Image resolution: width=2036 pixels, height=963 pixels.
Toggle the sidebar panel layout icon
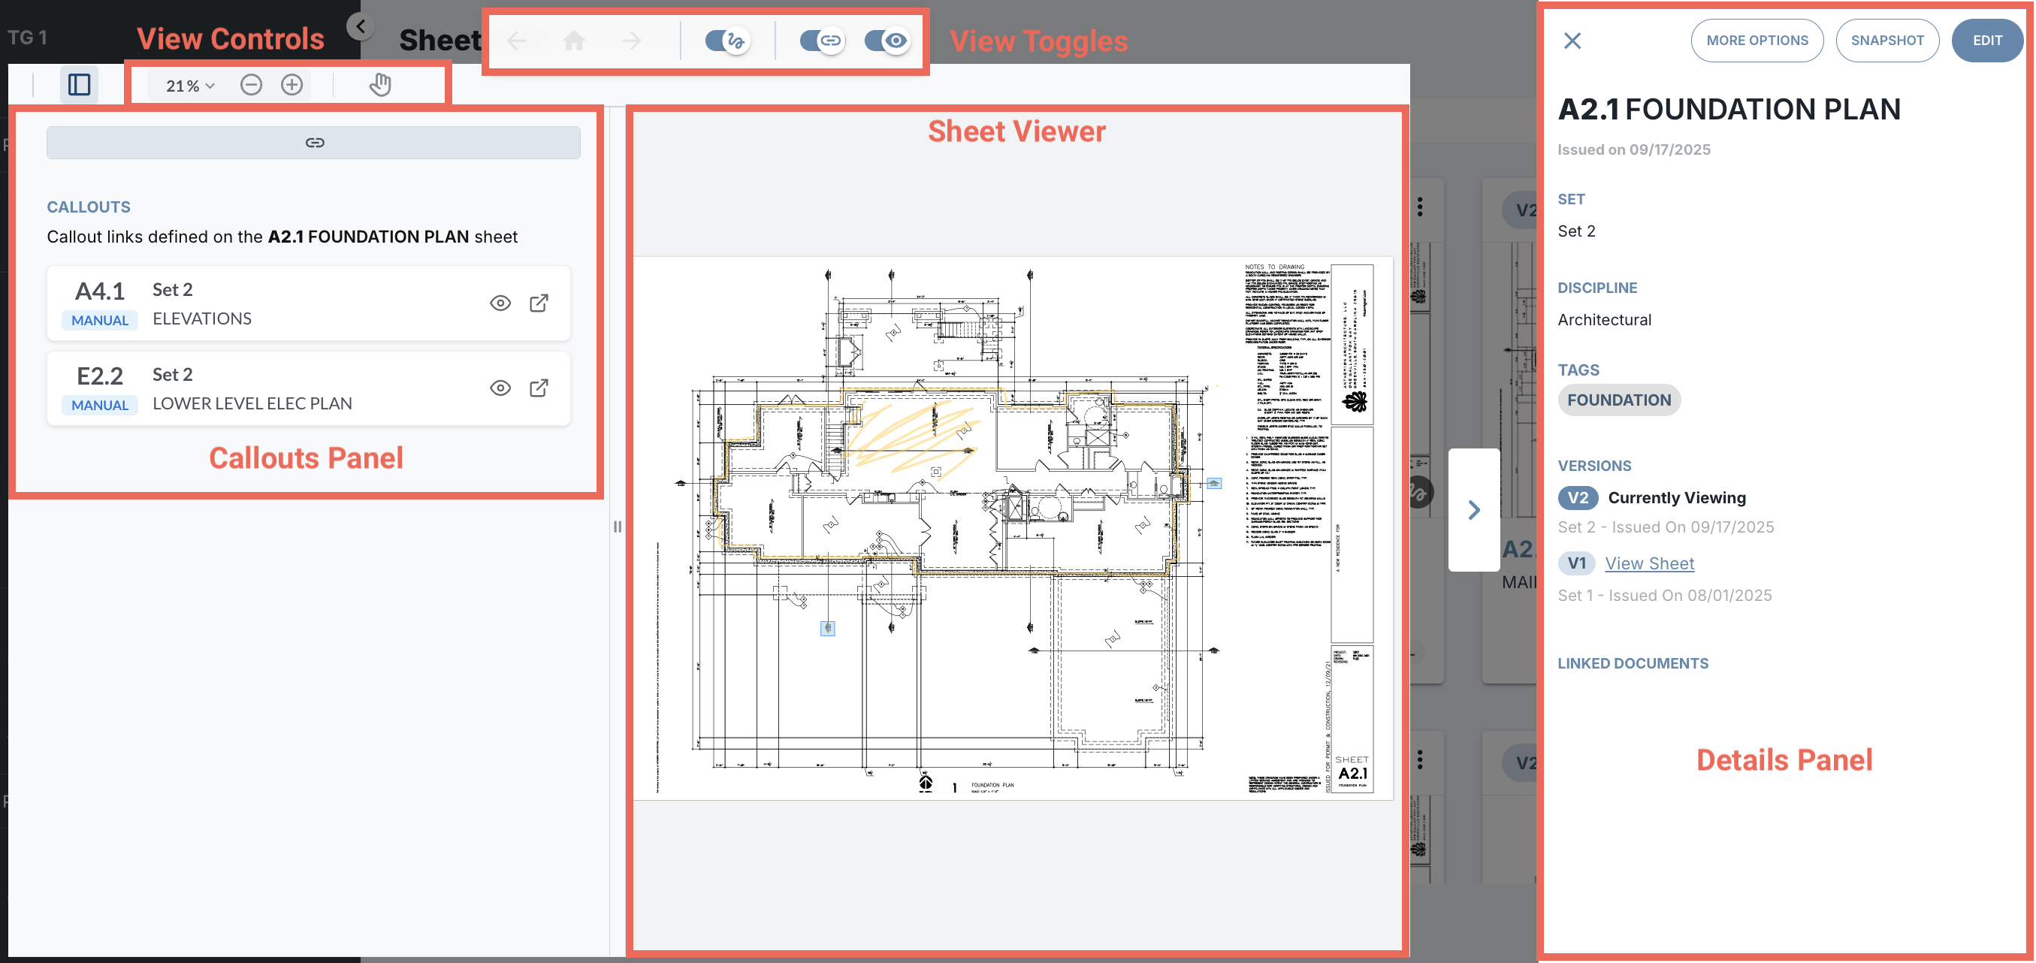[x=79, y=85]
